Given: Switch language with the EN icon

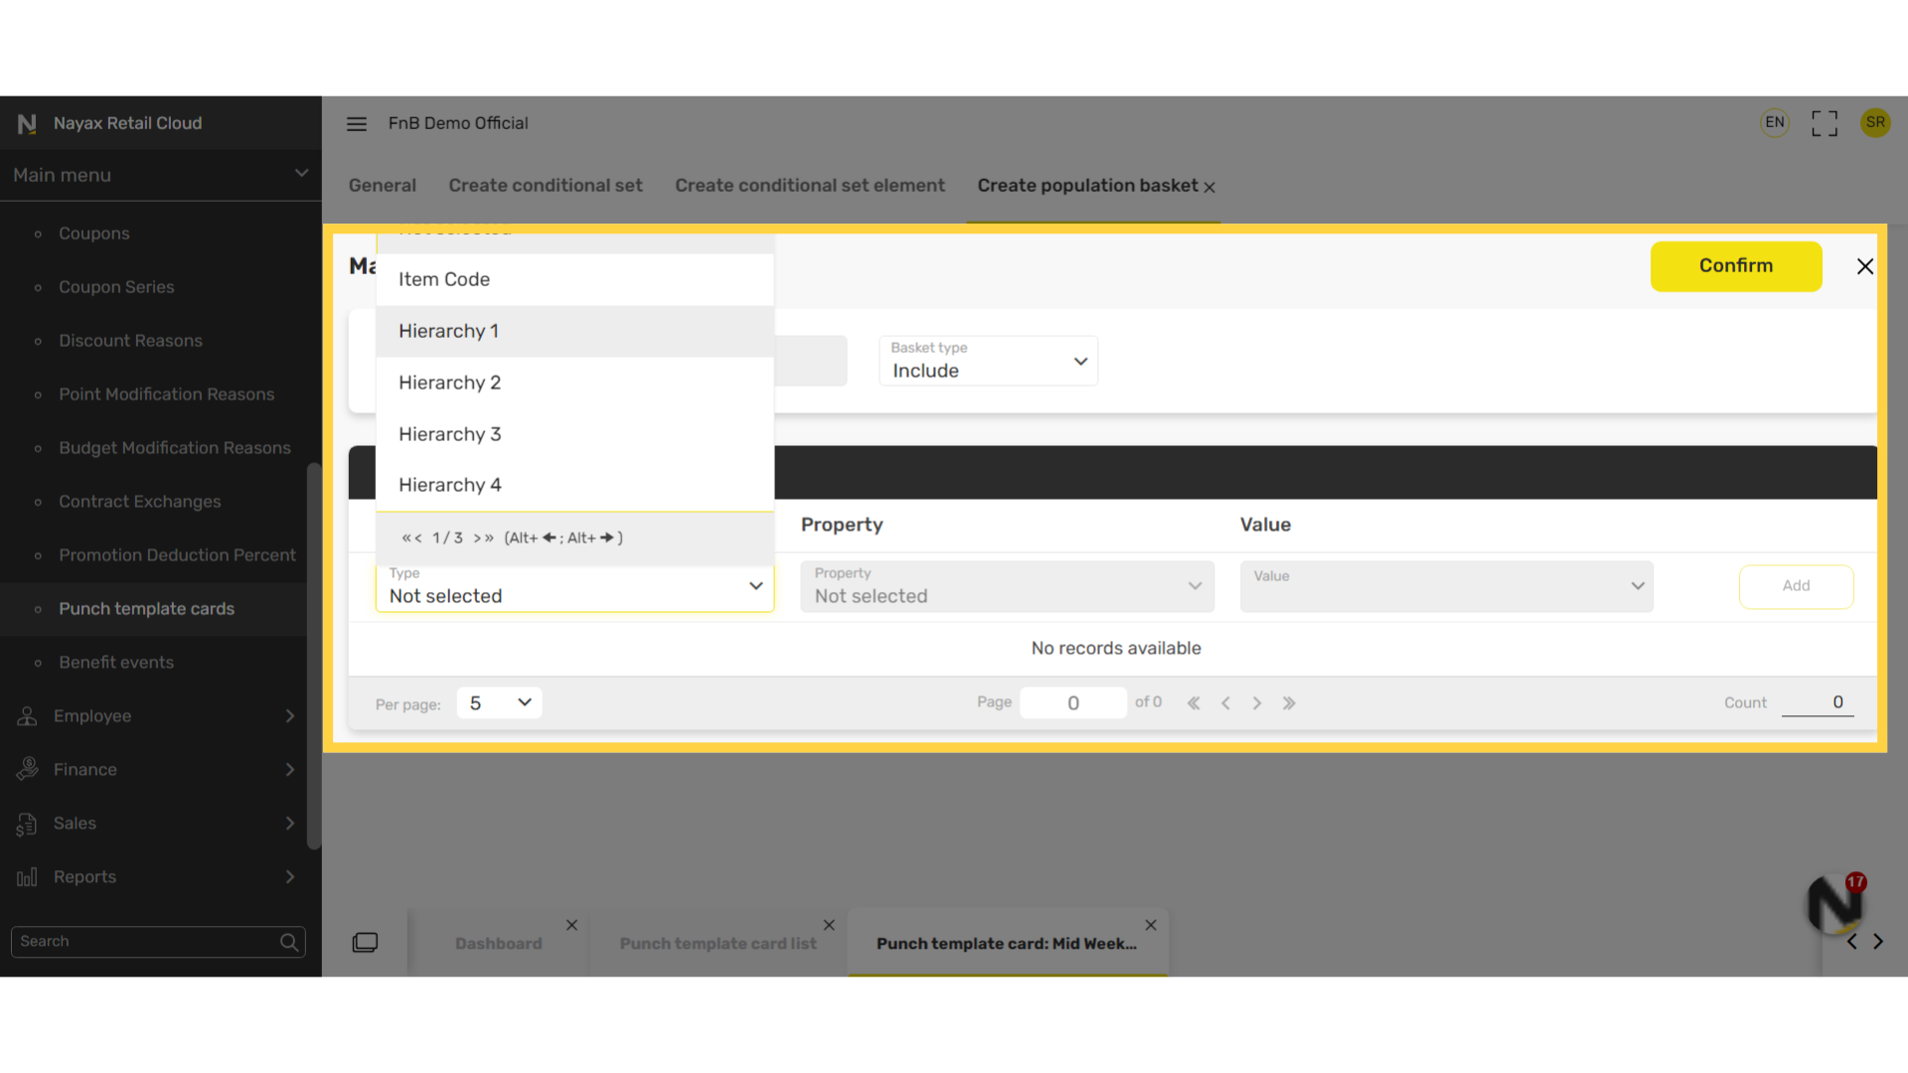Looking at the screenshot, I should pos(1775,122).
